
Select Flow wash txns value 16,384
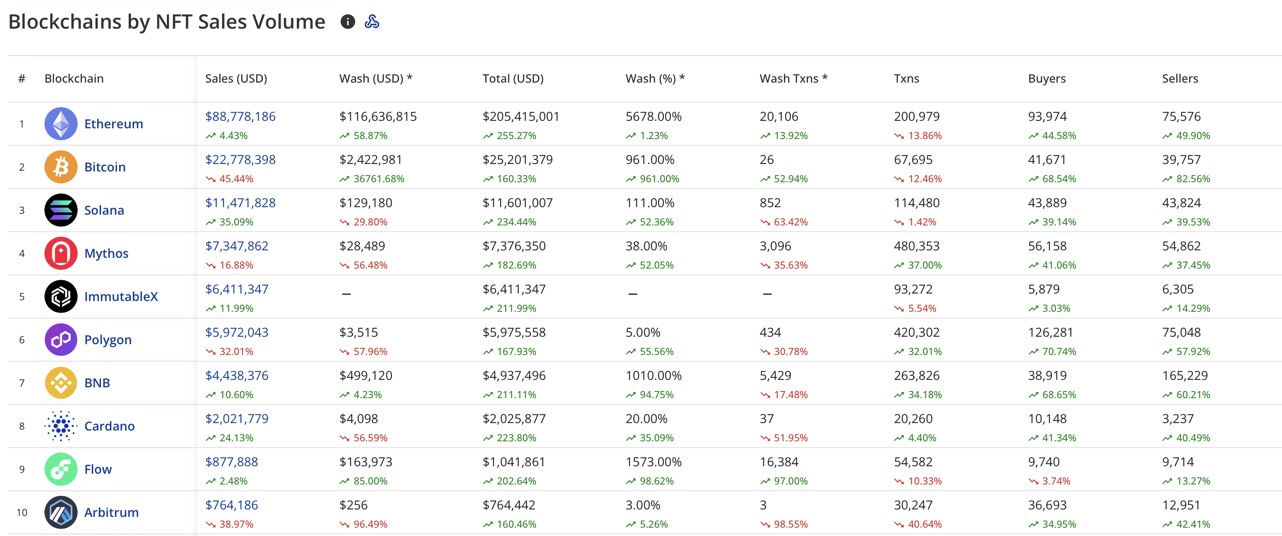(x=779, y=462)
